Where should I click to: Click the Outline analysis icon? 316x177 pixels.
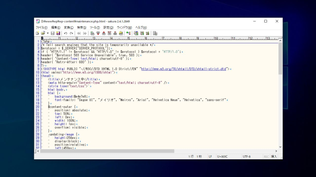tap(128, 33)
